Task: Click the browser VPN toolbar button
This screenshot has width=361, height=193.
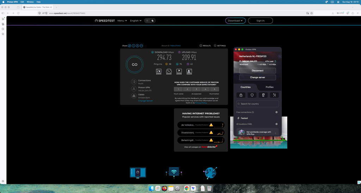Action: pyautogui.click(x=340, y=13)
